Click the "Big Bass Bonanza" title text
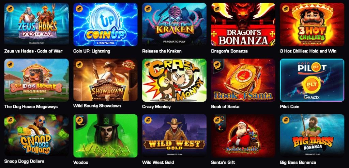349x168 pixels. [298, 162]
